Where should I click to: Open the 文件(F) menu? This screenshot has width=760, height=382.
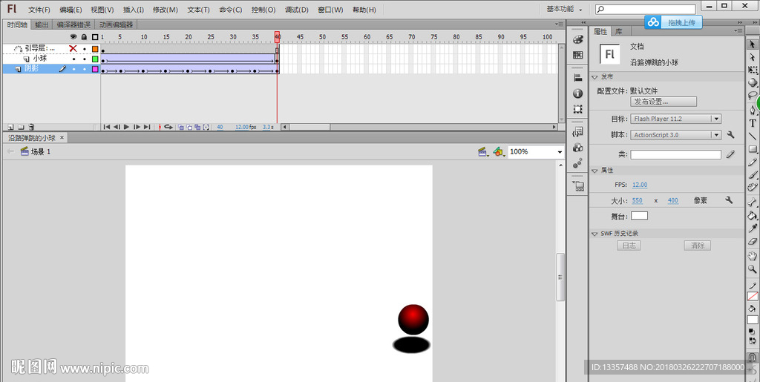pos(39,10)
